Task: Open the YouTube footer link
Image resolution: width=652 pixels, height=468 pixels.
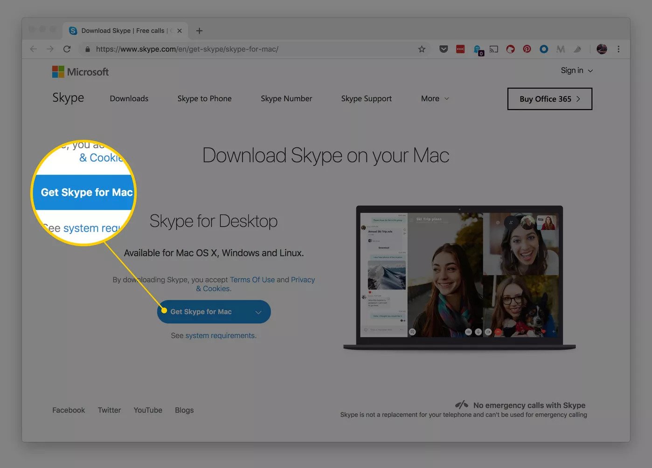Action: [148, 410]
